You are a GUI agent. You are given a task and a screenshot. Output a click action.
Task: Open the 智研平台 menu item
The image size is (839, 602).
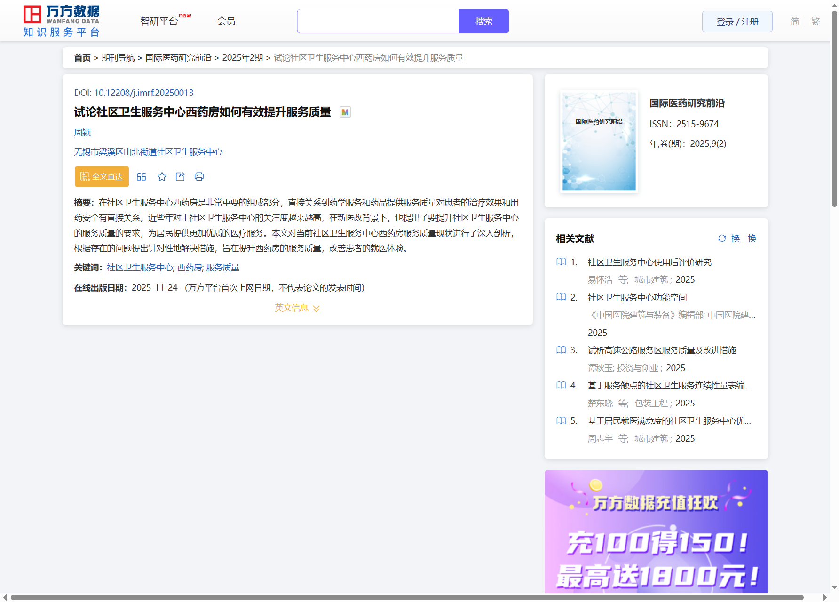(159, 22)
